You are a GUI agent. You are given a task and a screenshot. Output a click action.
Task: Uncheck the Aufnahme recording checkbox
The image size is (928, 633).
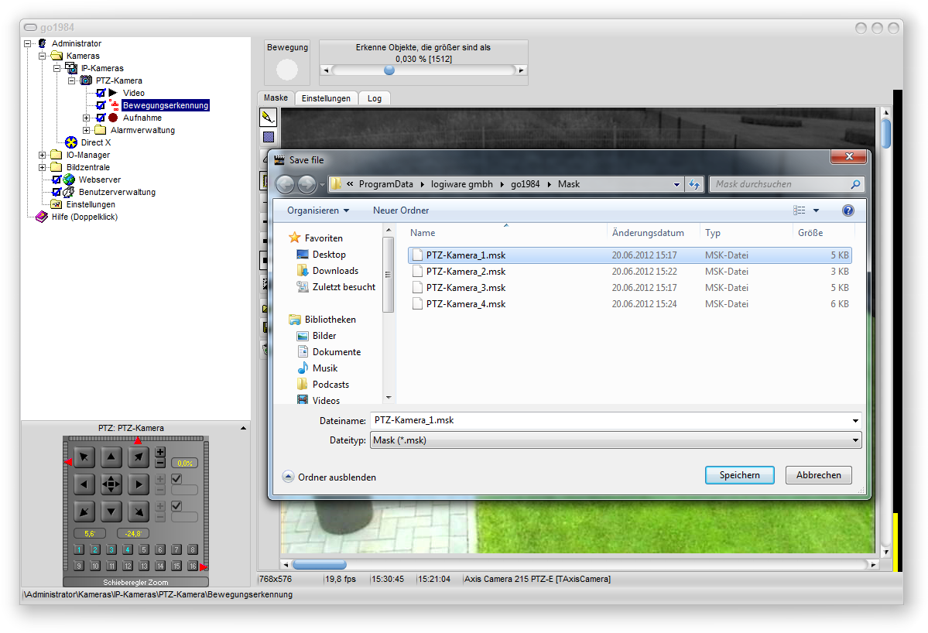(101, 118)
